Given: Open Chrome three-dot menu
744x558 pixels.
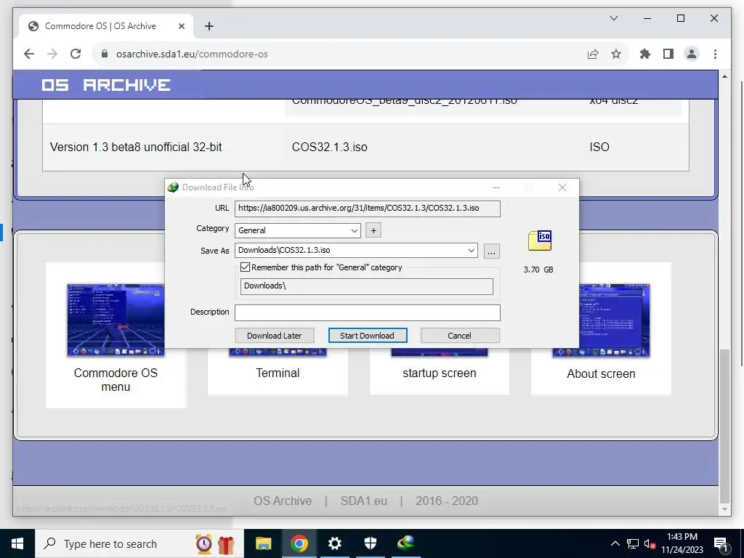Looking at the screenshot, I should (x=715, y=54).
